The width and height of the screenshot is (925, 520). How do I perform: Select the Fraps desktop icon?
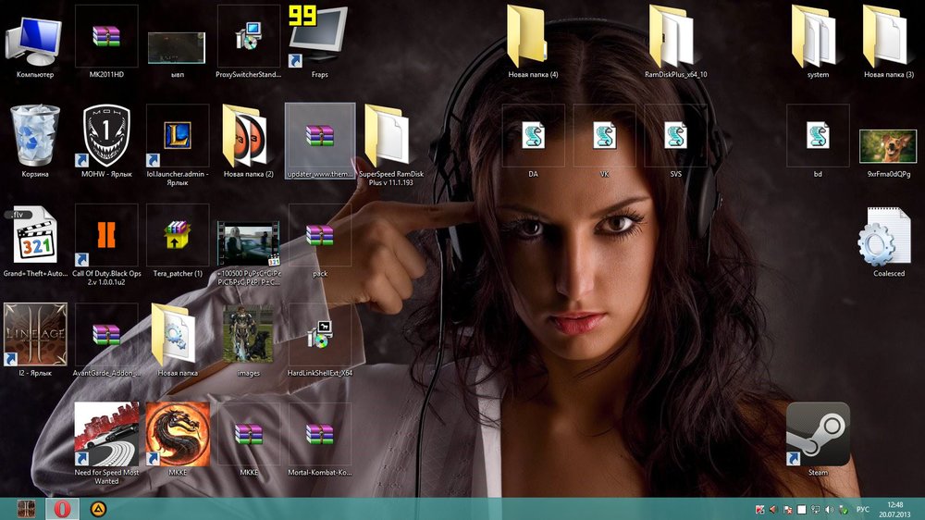319,37
